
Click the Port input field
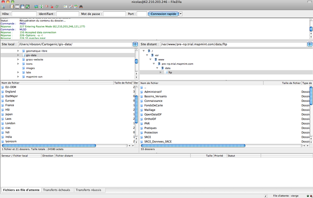142,14
